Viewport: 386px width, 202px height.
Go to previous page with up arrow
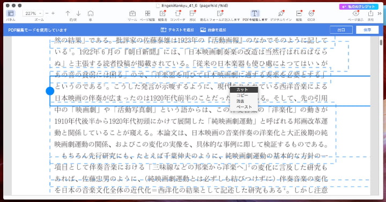pyautogui.click(x=68, y=13)
